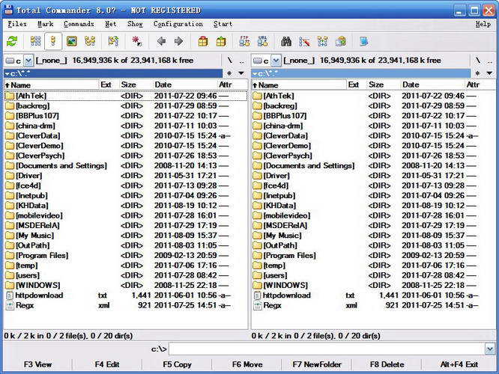Select [Program Files] folder in left panel

125,256
